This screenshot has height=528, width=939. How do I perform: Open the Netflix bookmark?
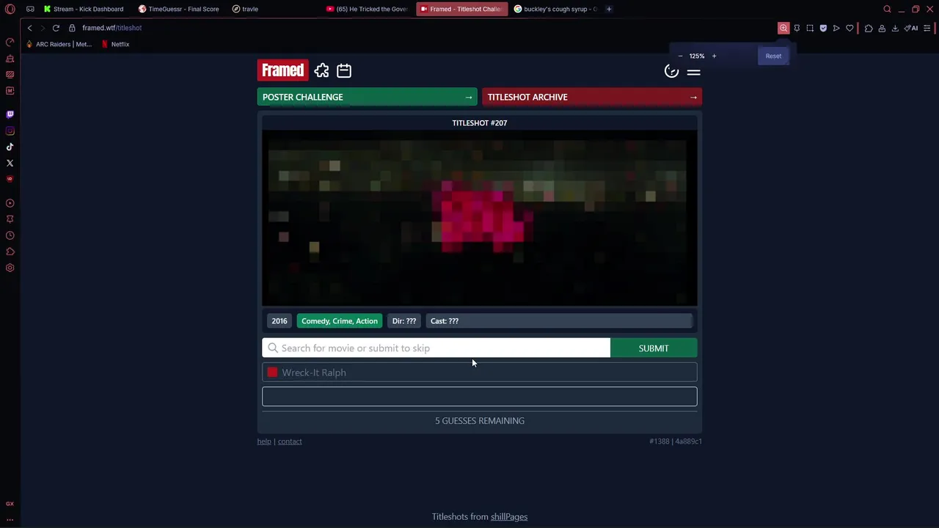[x=115, y=44]
